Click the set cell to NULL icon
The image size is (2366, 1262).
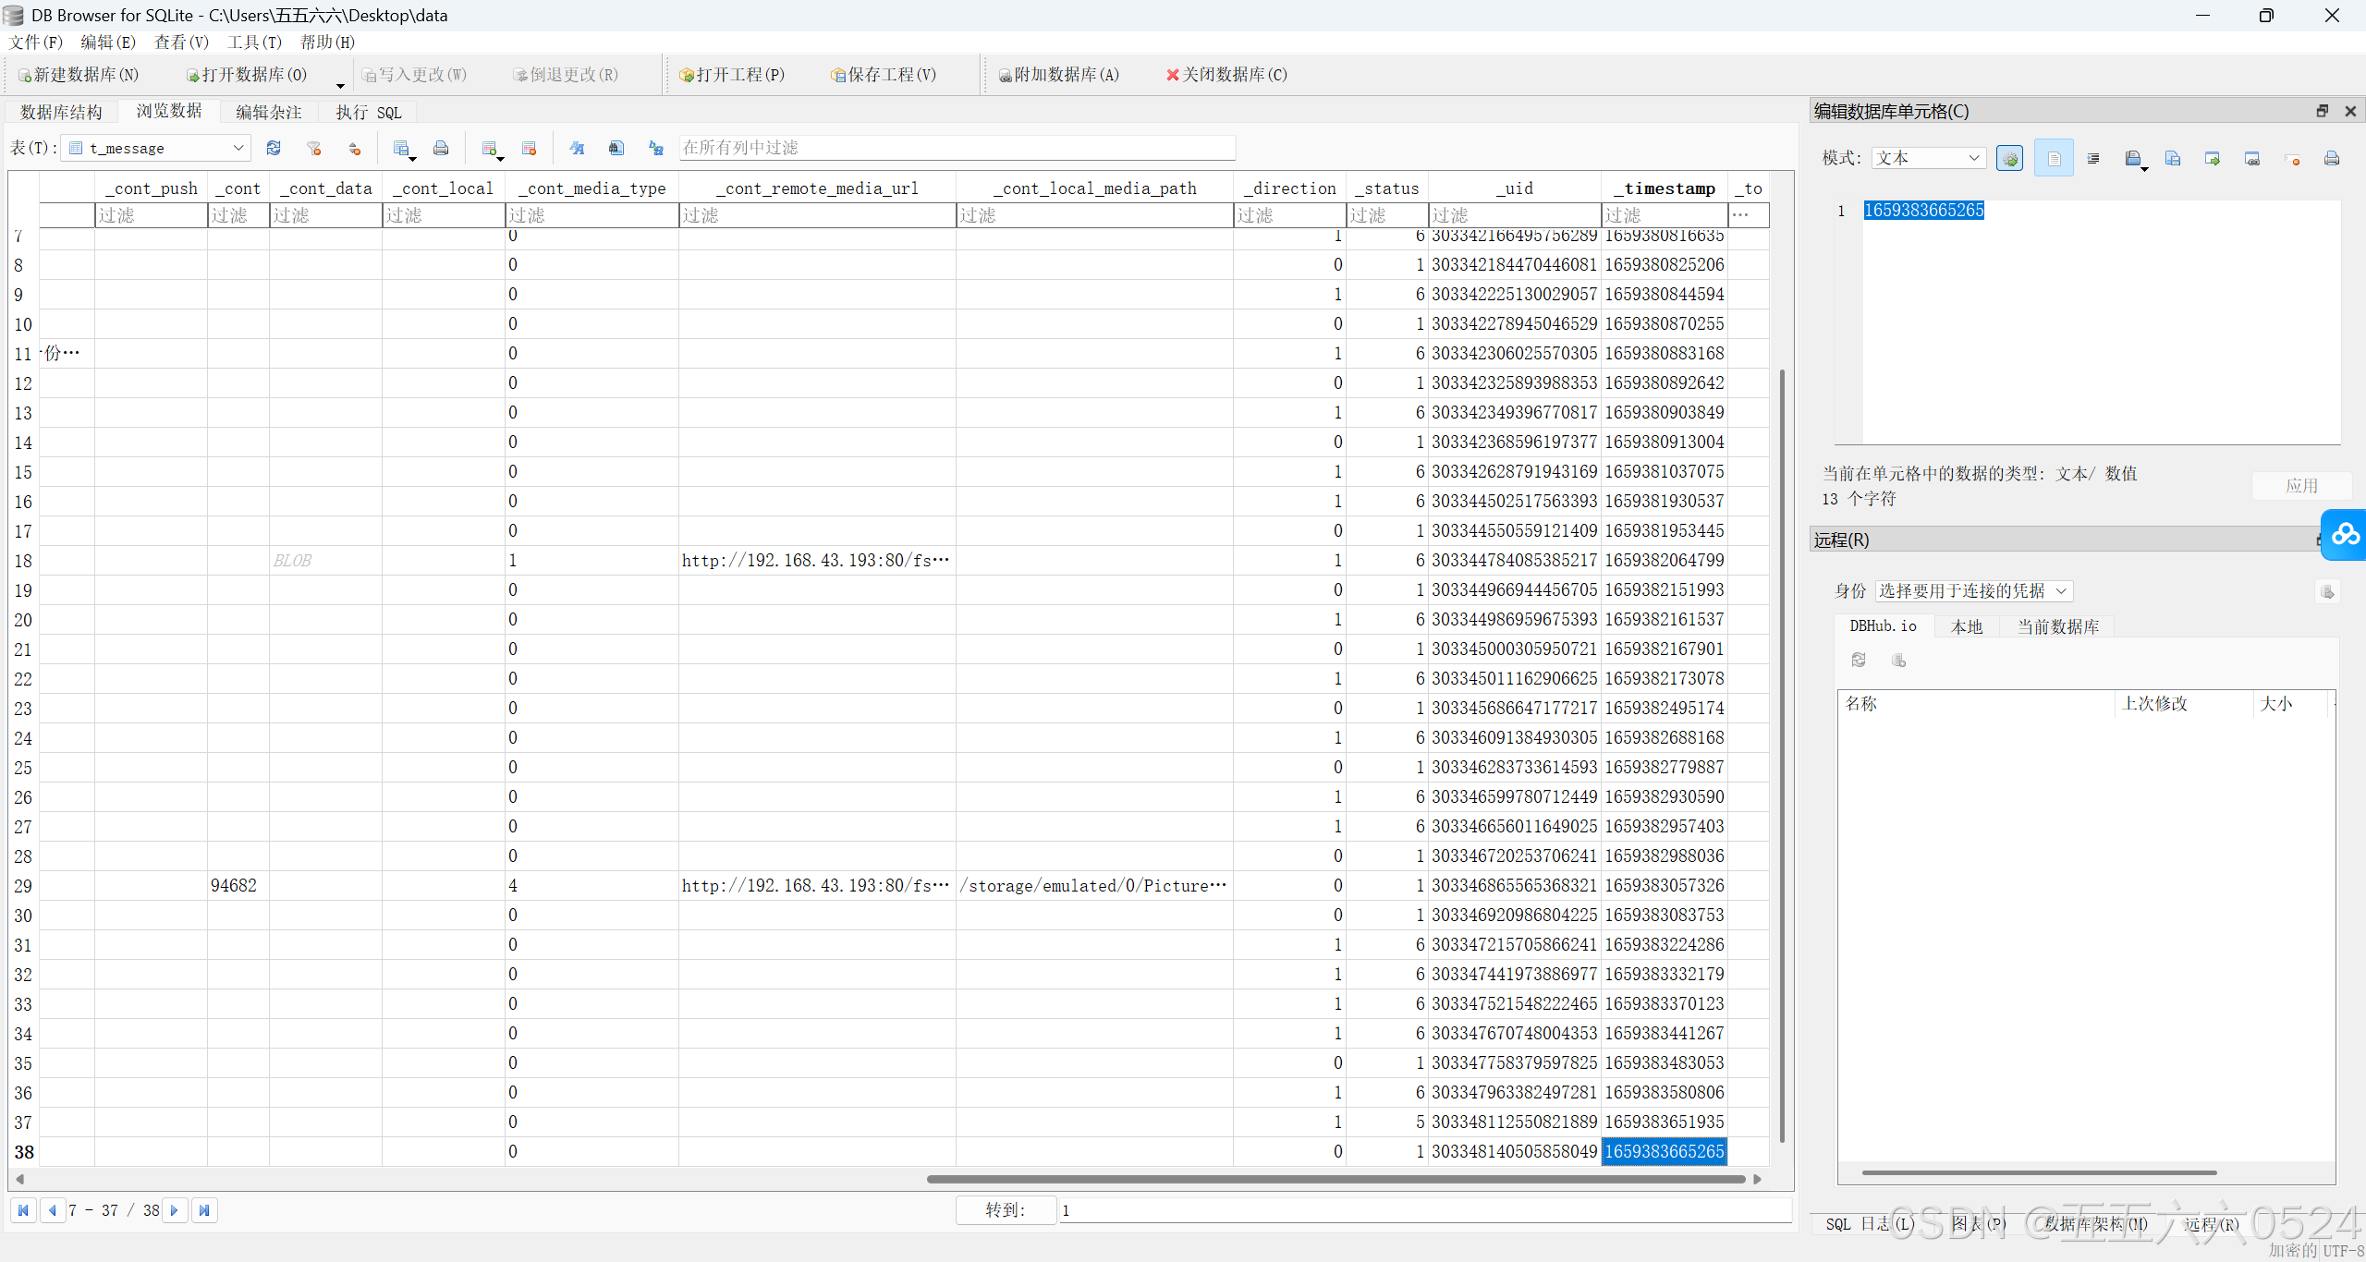pos(2292,159)
